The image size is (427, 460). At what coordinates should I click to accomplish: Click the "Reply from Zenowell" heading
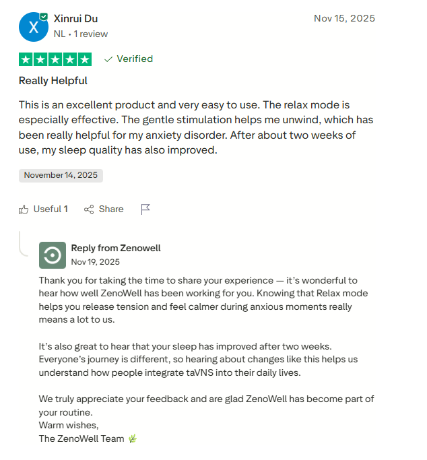click(116, 248)
